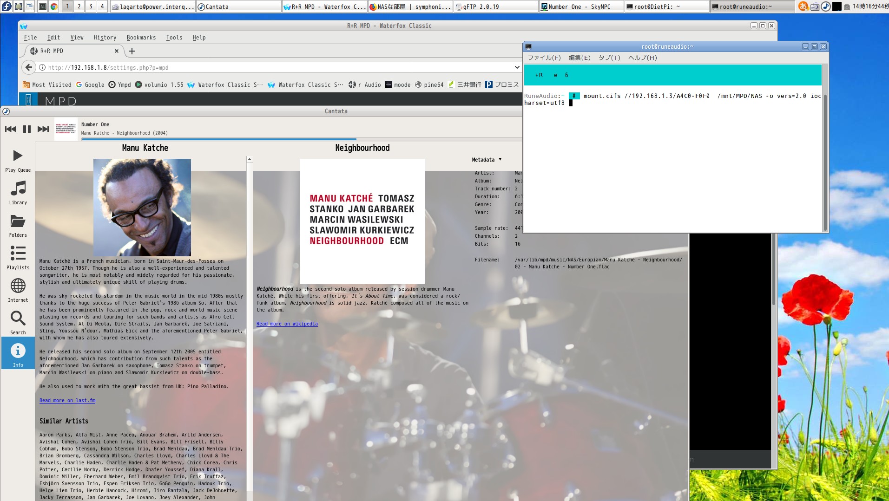Follow the 'Read more on last.fm' link
This screenshot has height=501, width=889.
[67, 400]
